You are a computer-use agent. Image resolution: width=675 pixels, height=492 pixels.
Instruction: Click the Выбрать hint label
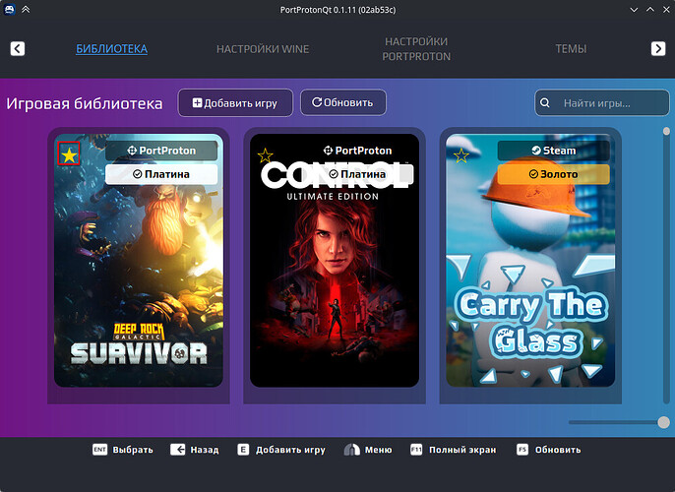click(x=133, y=450)
